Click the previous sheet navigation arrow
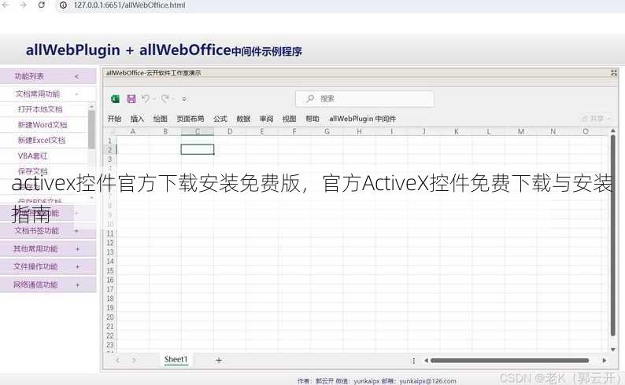625x385 pixels. point(117,361)
